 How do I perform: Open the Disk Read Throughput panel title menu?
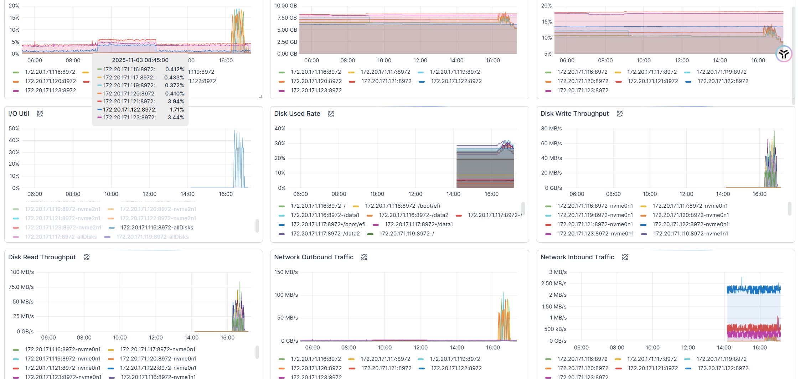click(x=42, y=257)
